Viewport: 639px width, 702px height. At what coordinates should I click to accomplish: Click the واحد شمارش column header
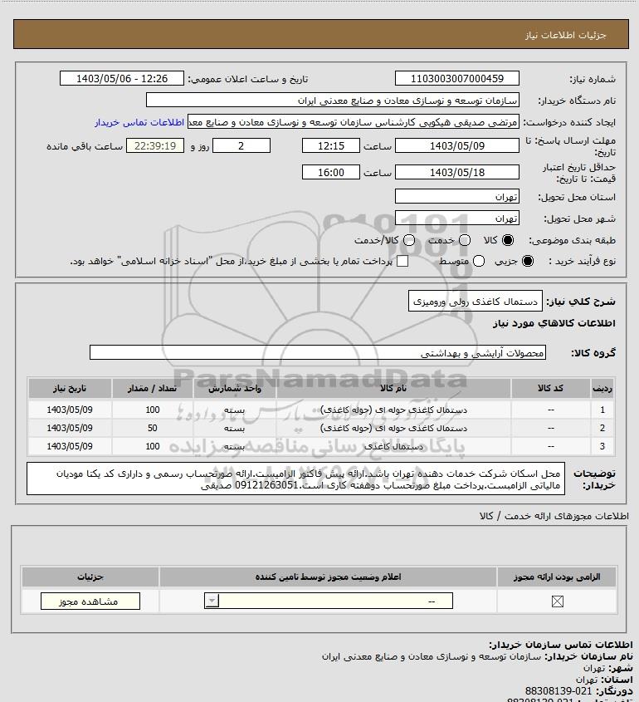coord(235,388)
